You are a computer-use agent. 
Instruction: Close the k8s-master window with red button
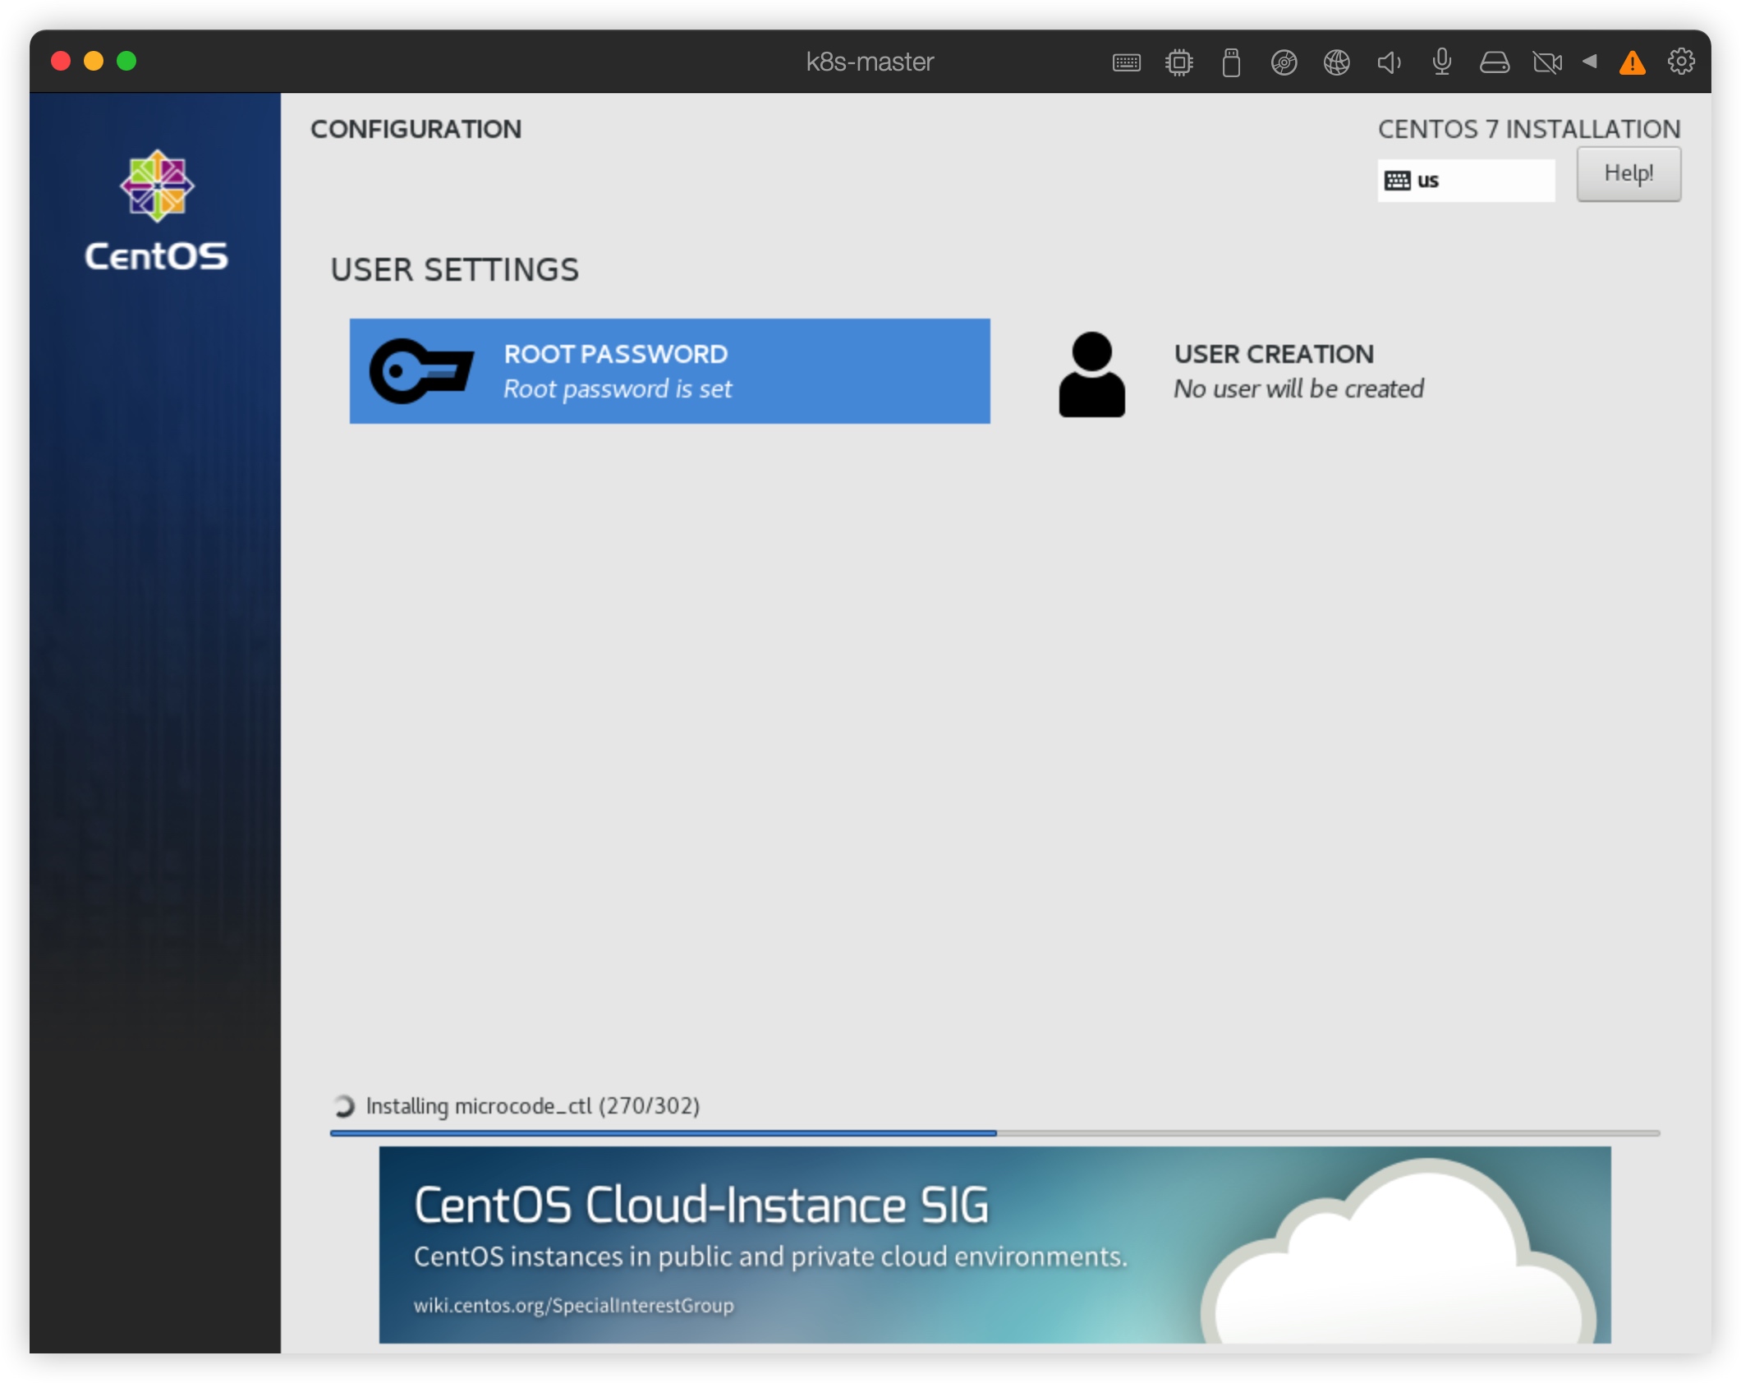(61, 61)
